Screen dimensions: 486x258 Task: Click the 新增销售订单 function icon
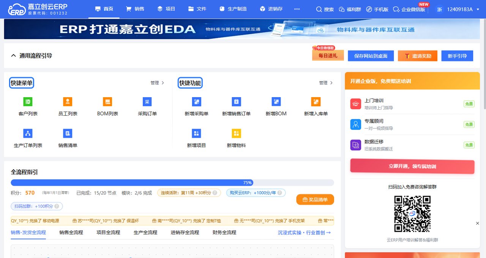pyautogui.click(x=236, y=102)
